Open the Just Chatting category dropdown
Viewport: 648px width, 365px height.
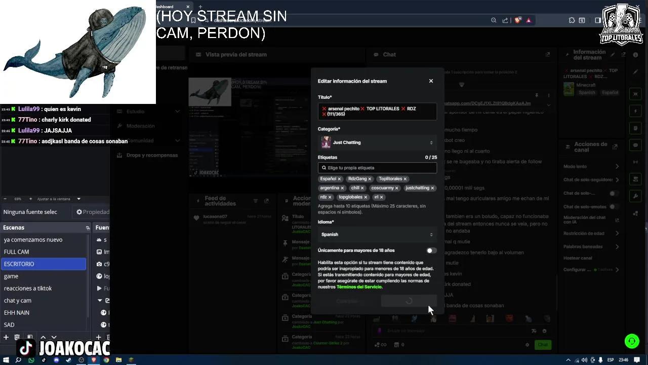377,142
